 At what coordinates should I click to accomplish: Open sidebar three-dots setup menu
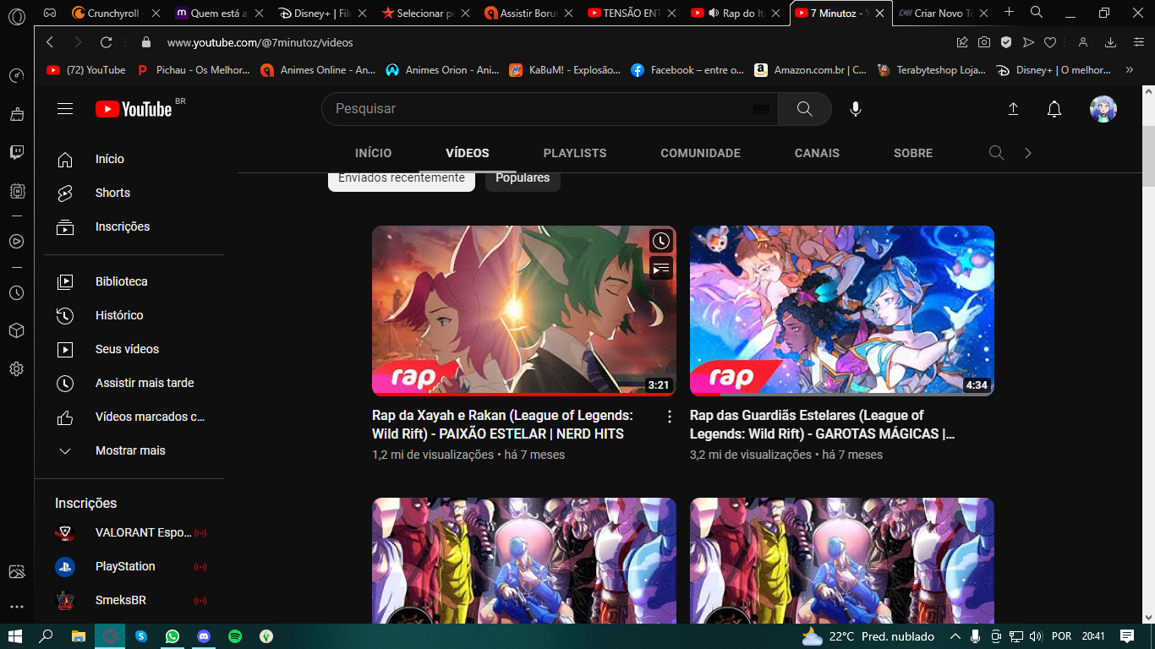coord(16,607)
